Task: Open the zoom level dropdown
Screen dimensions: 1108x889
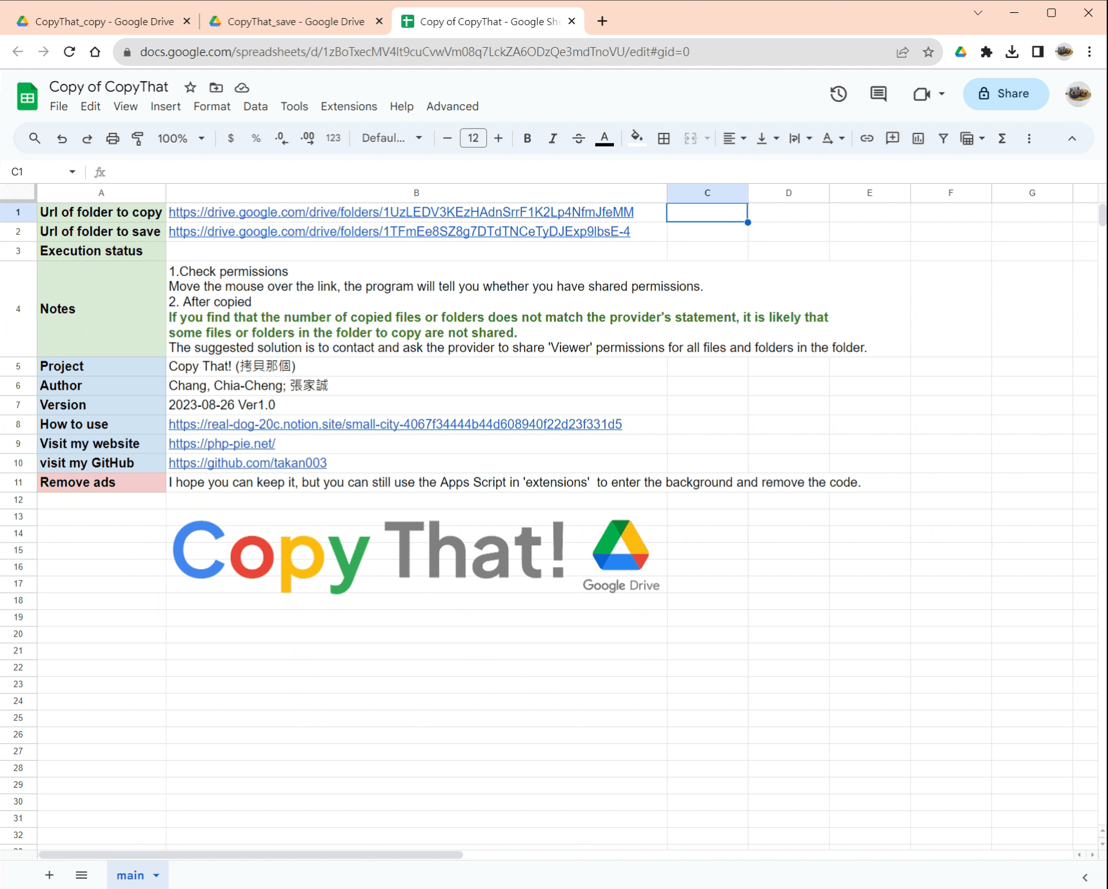Action: click(x=181, y=138)
